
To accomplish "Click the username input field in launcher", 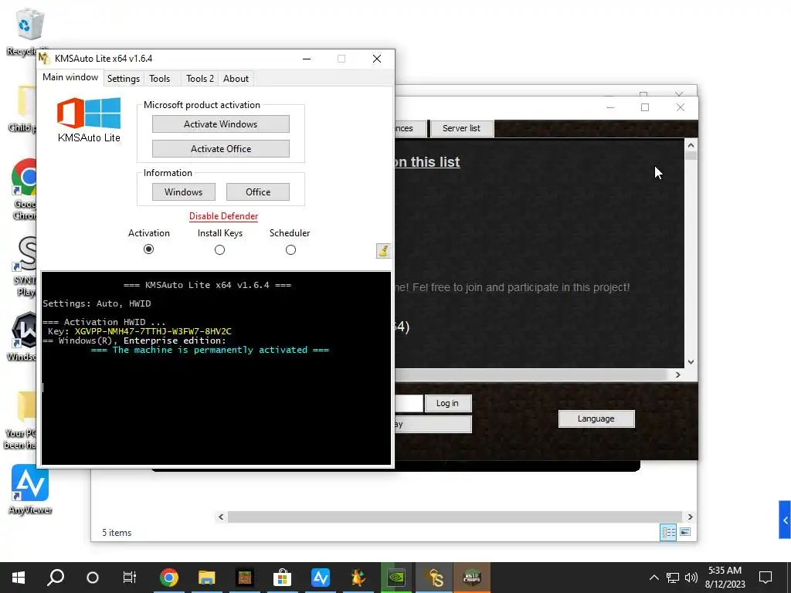I will pos(409,403).
